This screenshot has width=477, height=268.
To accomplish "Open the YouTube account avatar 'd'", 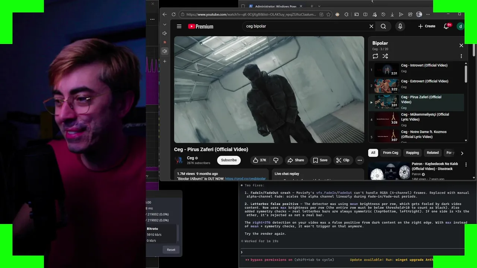I will point(461,26).
